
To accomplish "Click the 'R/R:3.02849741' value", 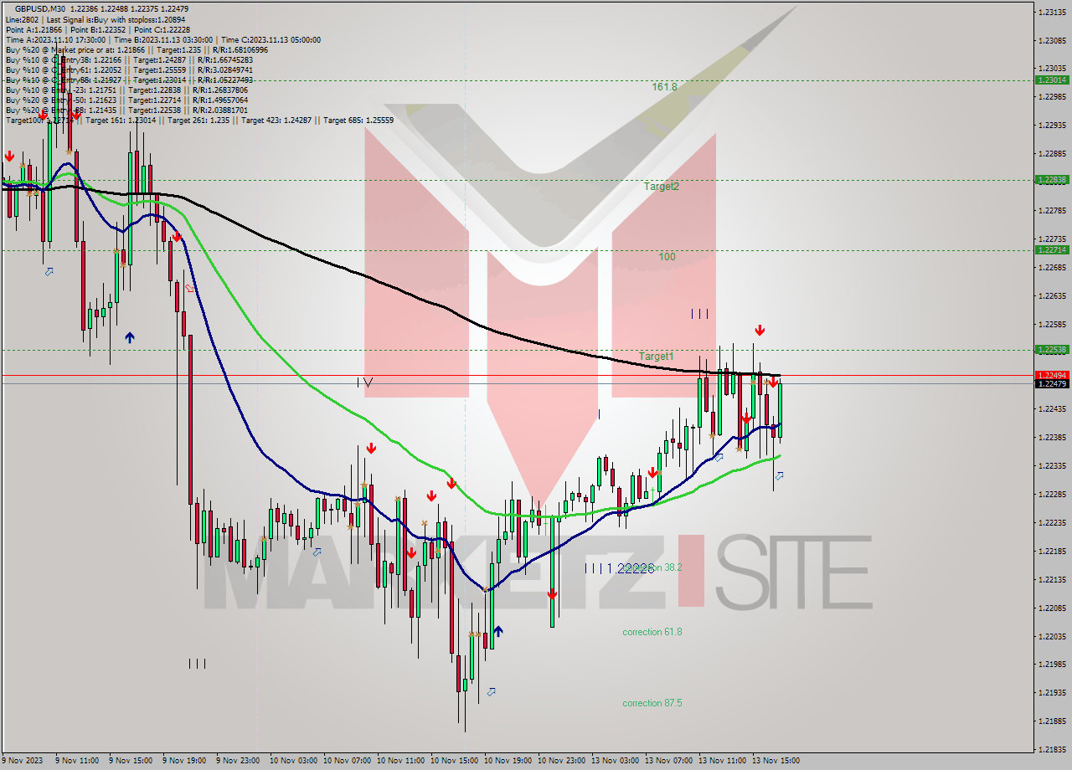I will tap(222, 69).
